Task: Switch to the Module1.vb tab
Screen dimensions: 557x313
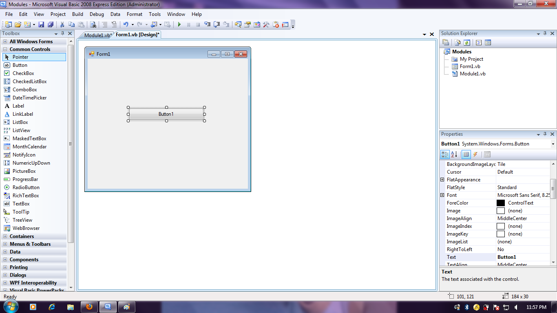Action: [97, 35]
